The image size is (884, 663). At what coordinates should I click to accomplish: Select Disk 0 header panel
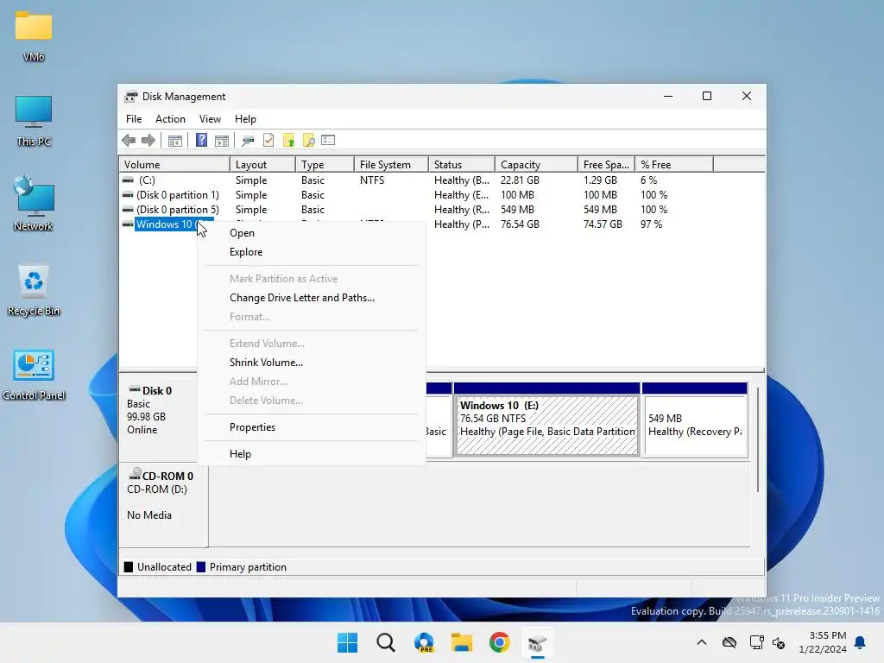[159, 419]
